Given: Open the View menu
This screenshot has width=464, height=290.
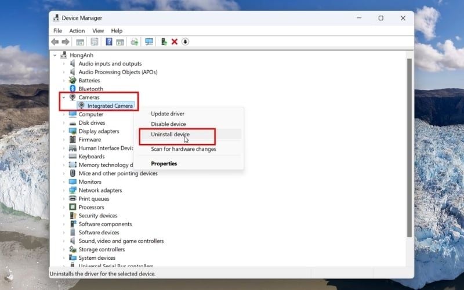Looking at the screenshot, I should 98,31.
